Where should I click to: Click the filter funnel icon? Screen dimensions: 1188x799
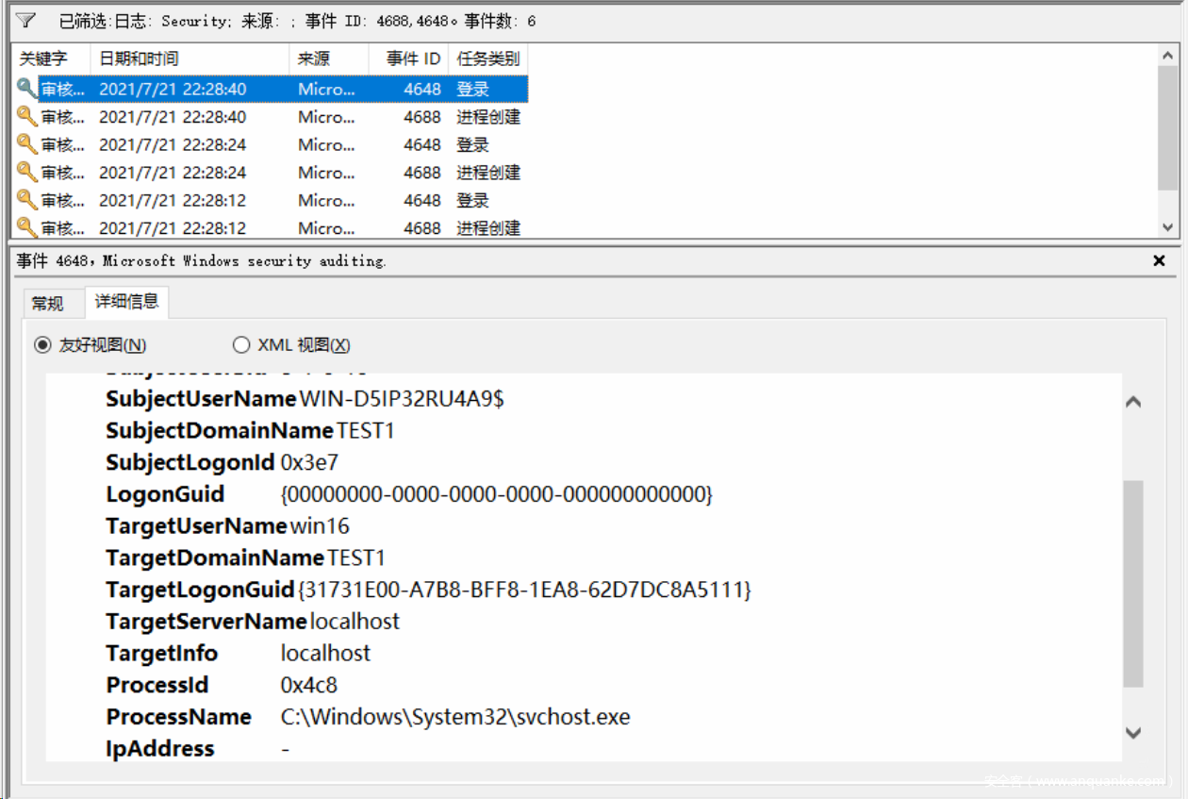click(25, 20)
